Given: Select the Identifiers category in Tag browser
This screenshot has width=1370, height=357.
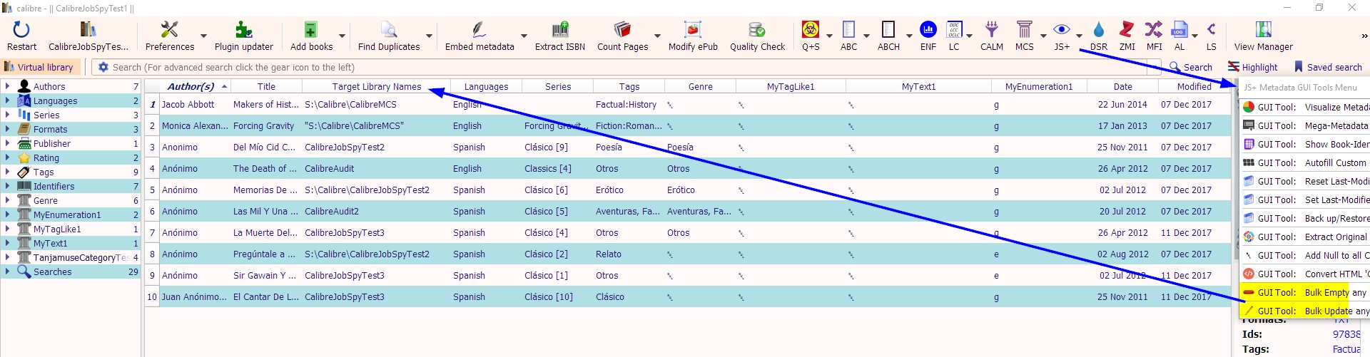Looking at the screenshot, I should pyautogui.click(x=54, y=186).
